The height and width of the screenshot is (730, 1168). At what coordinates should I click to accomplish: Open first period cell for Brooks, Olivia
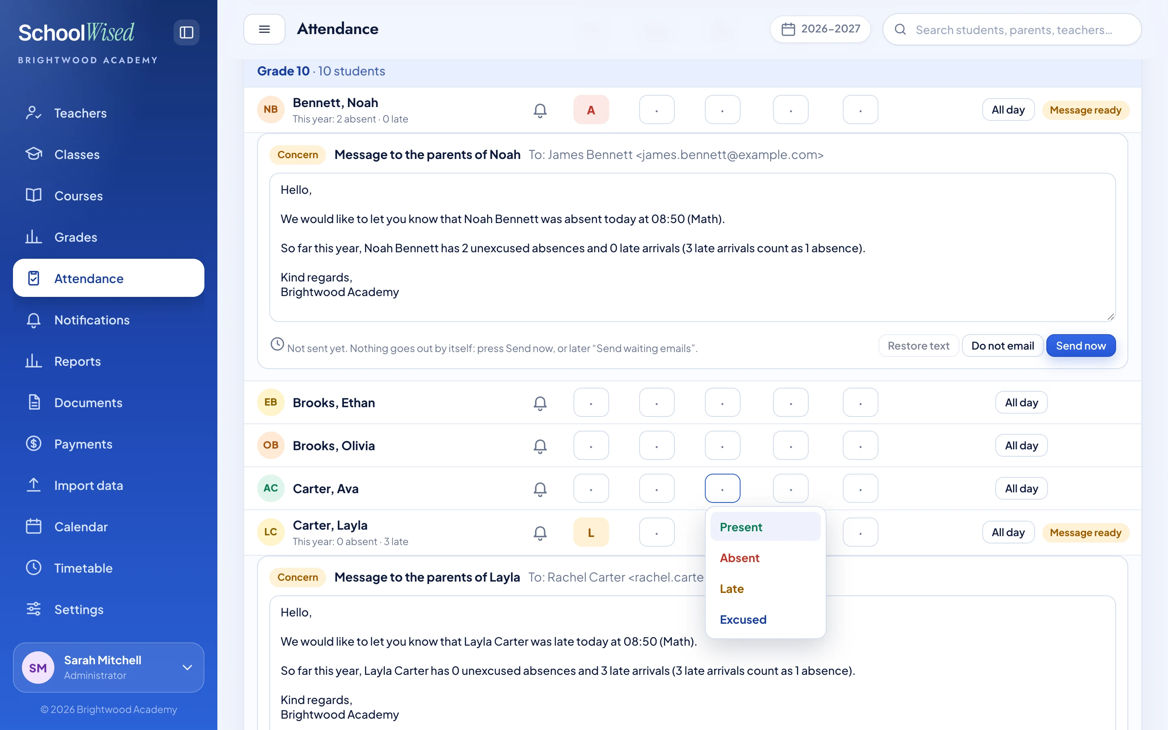pyautogui.click(x=591, y=445)
